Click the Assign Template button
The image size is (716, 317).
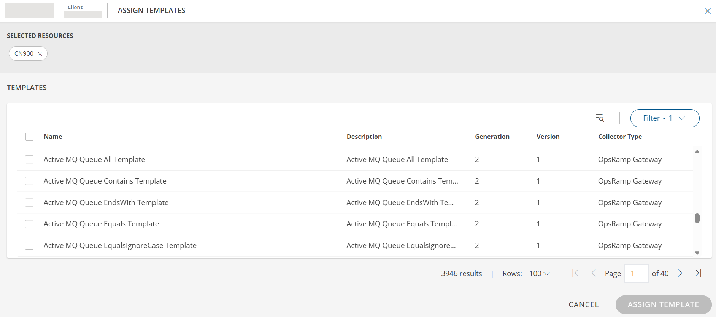click(664, 304)
